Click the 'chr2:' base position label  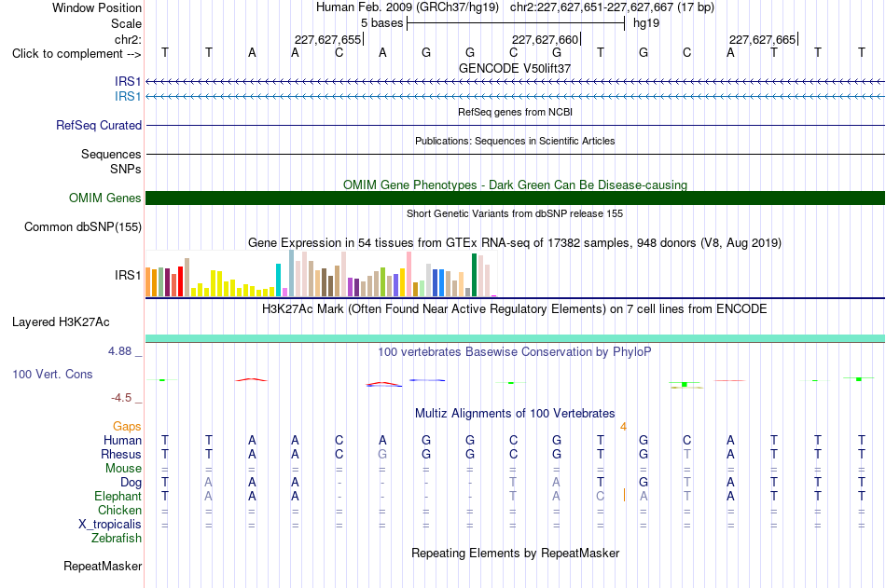129,39
